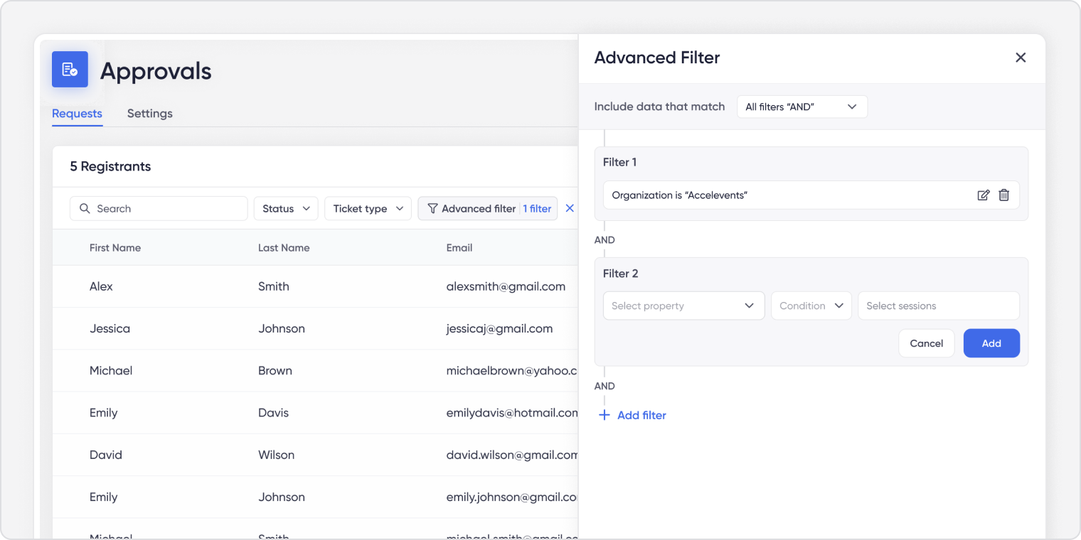The width and height of the screenshot is (1081, 540).
Task: Click the First Name column header
Action: (115, 248)
